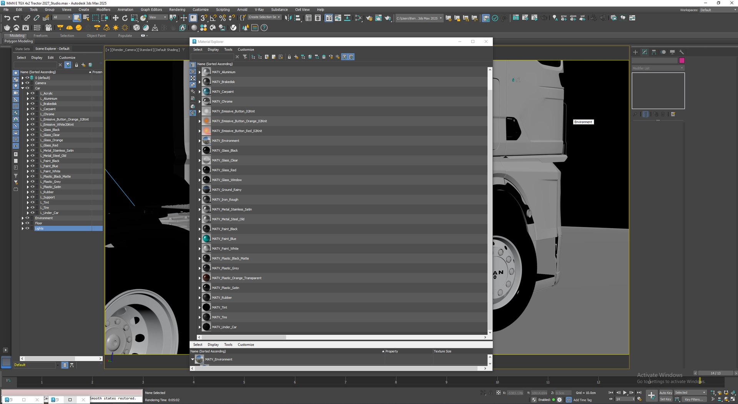The width and height of the screenshot is (738, 404).
Task: Click the lock icon in Material Explorer toolbar
Action: coord(289,57)
